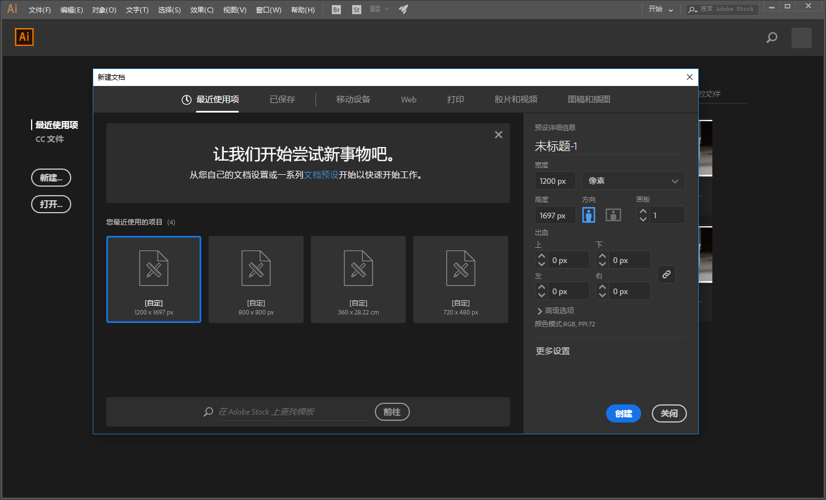Click 打开... button on start screen

pos(51,204)
